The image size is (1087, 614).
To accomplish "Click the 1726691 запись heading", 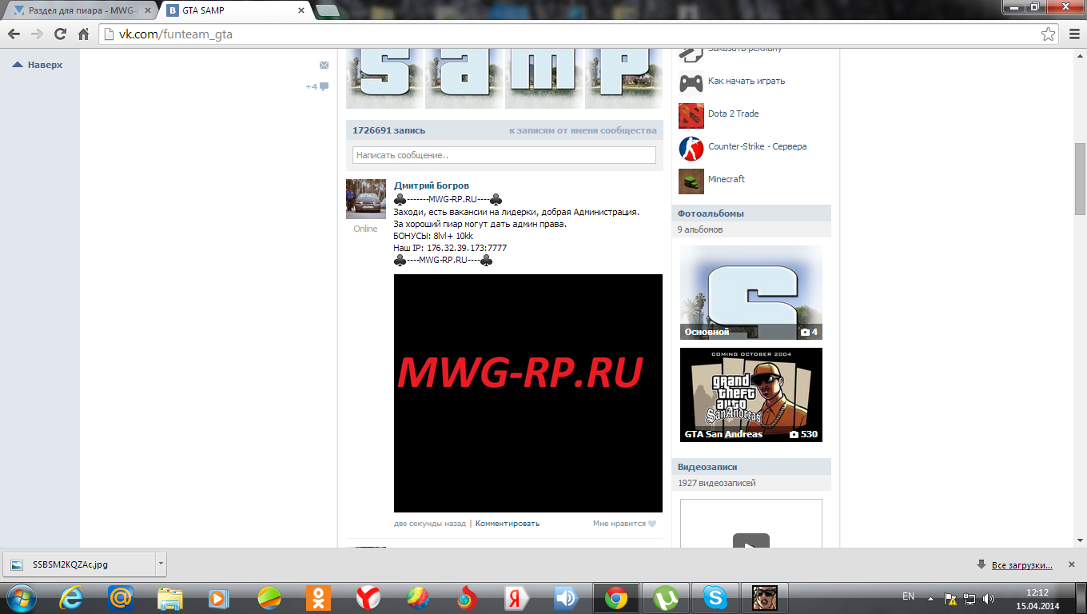I will tap(389, 130).
